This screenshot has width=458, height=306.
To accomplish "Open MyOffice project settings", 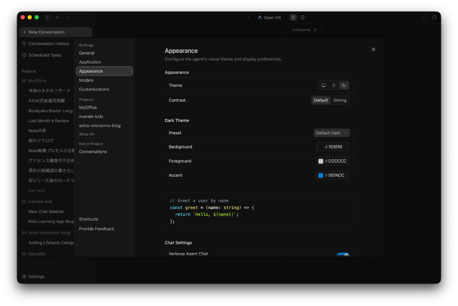I will click(x=88, y=108).
